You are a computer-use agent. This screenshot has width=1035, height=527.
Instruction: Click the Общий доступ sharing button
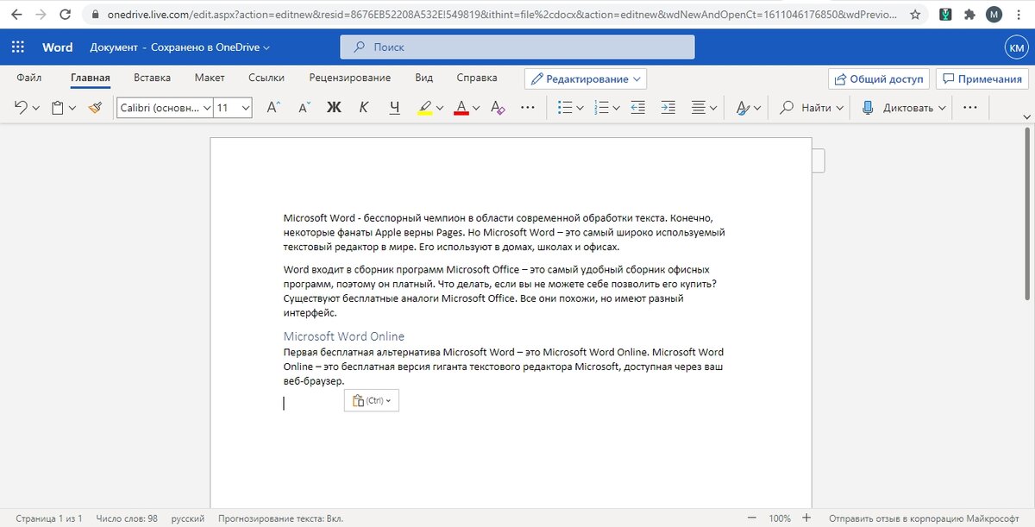[878, 78]
